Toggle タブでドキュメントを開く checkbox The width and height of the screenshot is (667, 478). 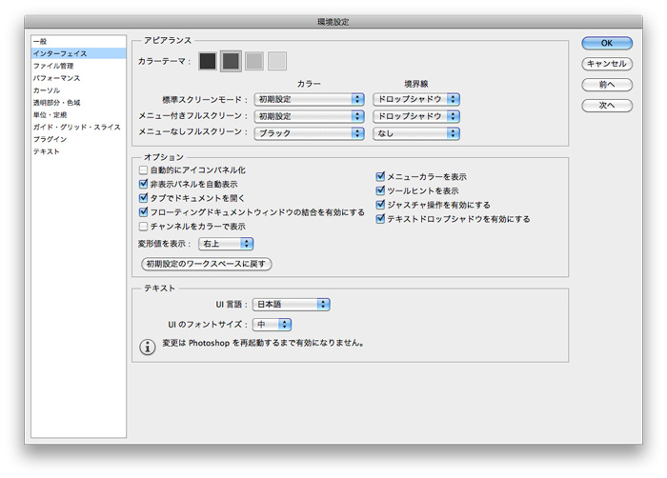click(x=143, y=198)
